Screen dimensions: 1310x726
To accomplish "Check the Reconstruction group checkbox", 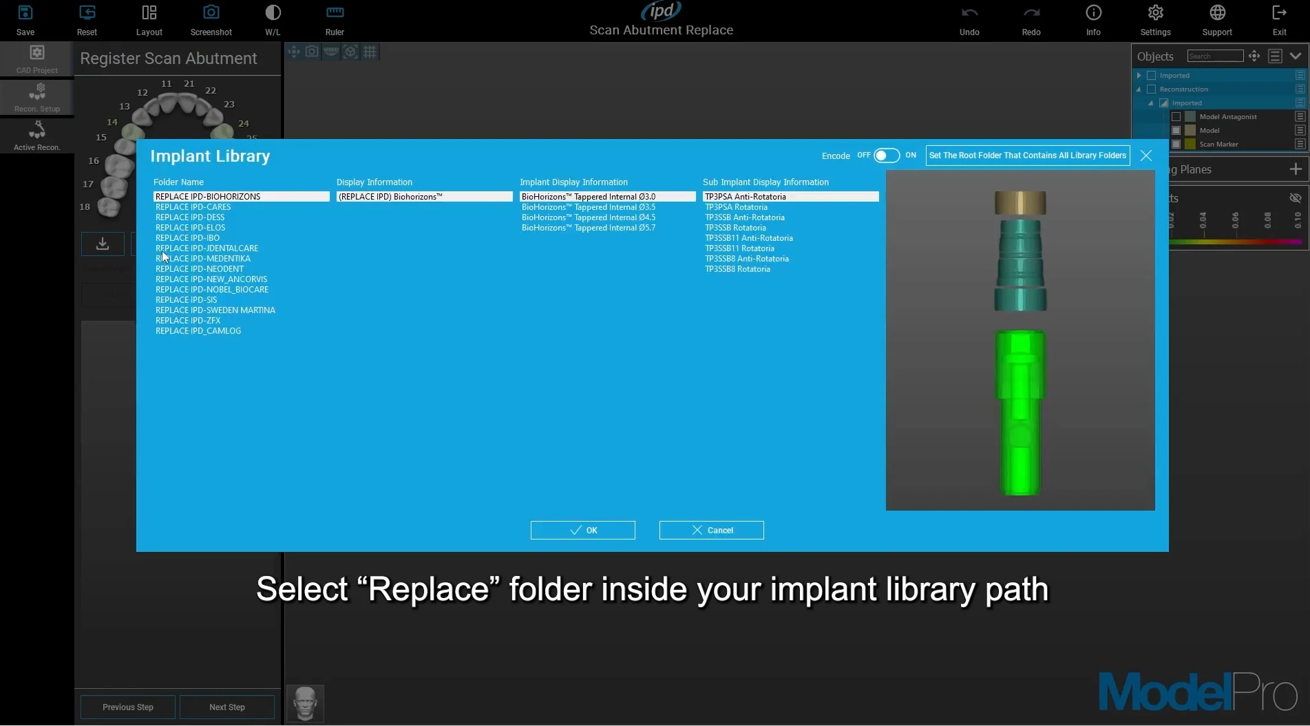I will pos(1151,89).
